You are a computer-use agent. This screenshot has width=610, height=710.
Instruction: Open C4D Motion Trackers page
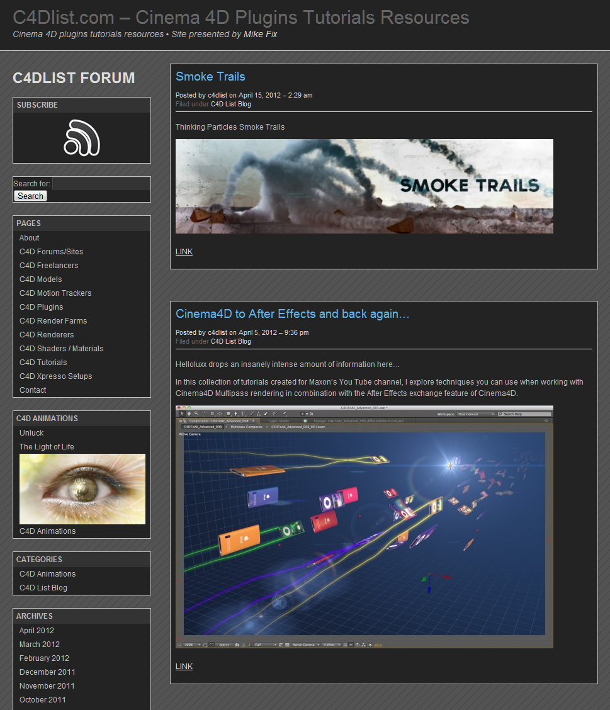tap(55, 293)
